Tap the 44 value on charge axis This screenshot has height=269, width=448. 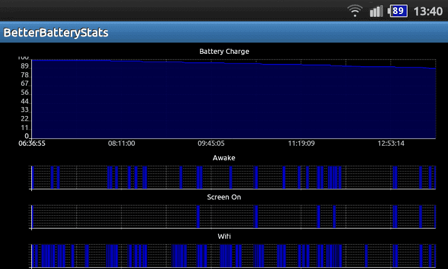[x=25, y=101]
